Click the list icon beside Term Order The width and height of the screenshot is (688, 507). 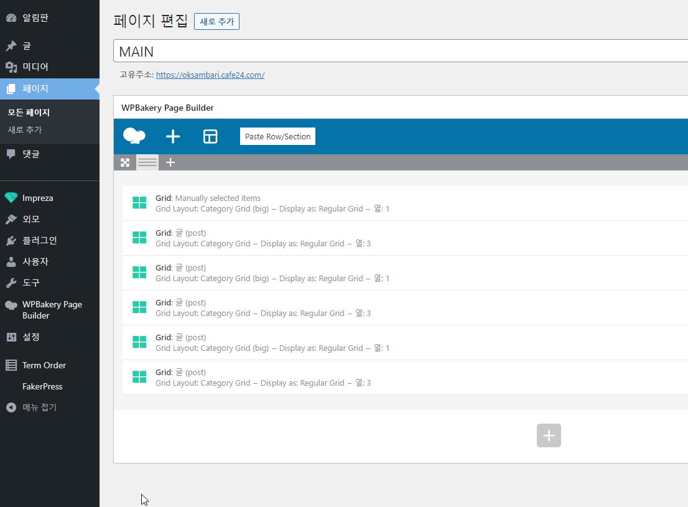(11, 365)
